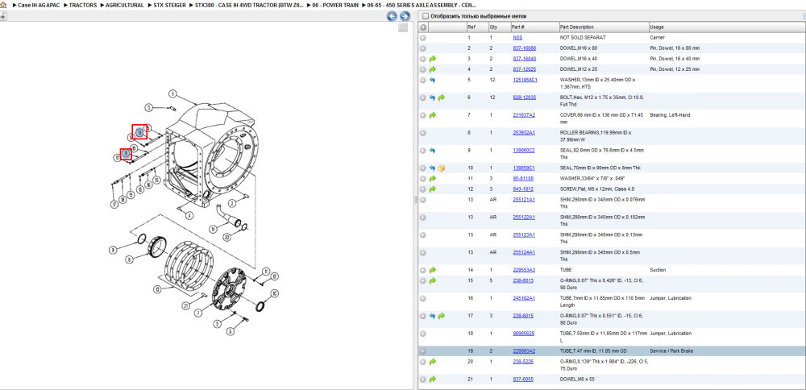The width and height of the screenshot is (806, 390).
Task: Sort by Ref column header
Action: 477,27
